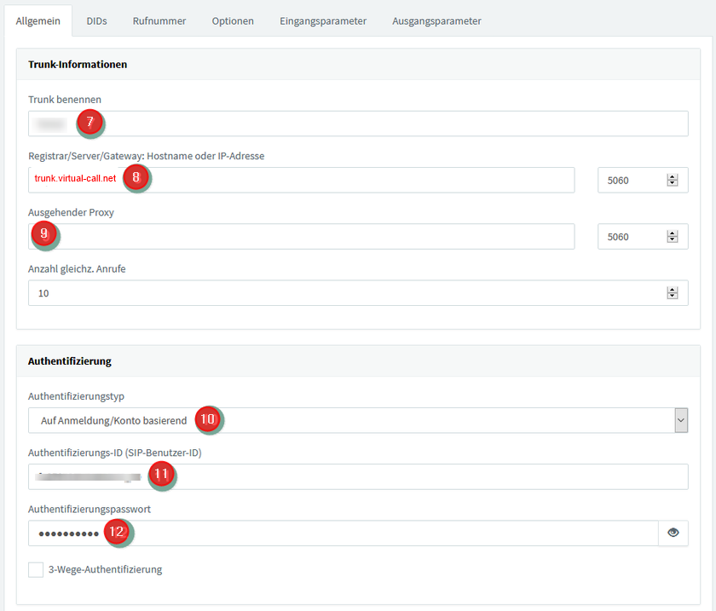This screenshot has width=716, height=611.
Task: Click the Authentifizierungs-ID (SIP-Benutzer-ID) label
Action: (114, 452)
